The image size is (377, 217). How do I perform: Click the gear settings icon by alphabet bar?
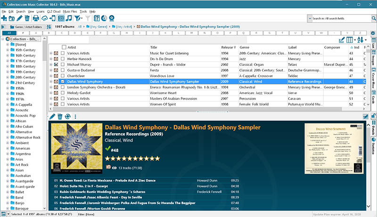point(373,33)
